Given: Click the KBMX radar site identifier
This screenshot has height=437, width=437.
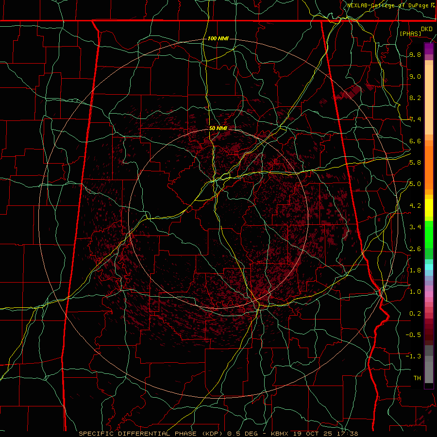Looking at the screenshot, I should point(280,434).
